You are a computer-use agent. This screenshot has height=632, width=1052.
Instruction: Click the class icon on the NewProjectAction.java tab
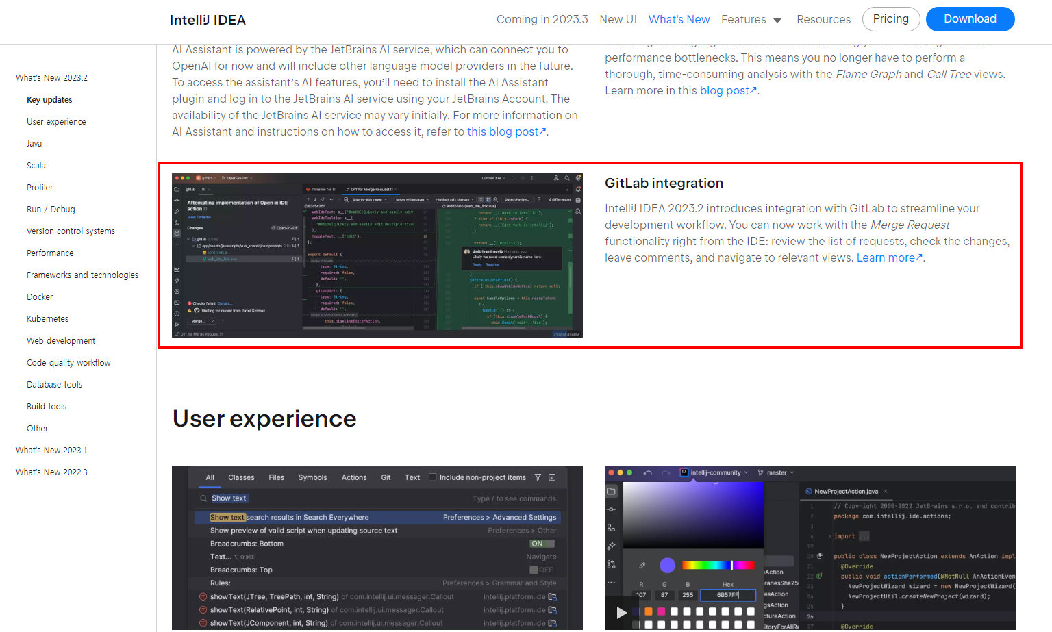coord(809,491)
